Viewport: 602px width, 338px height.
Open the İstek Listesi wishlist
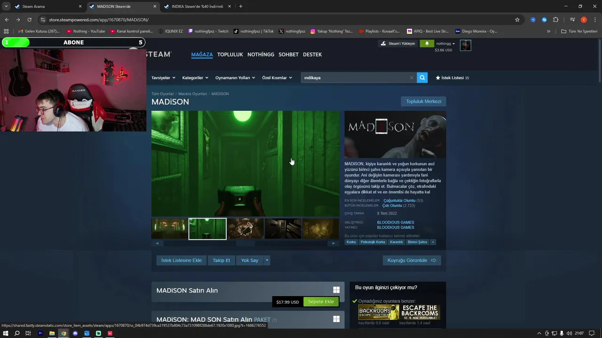pyautogui.click(x=452, y=78)
